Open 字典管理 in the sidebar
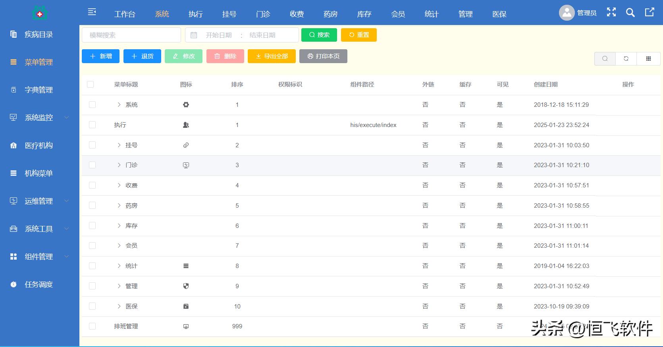The image size is (663, 347). pyautogui.click(x=39, y=90)
